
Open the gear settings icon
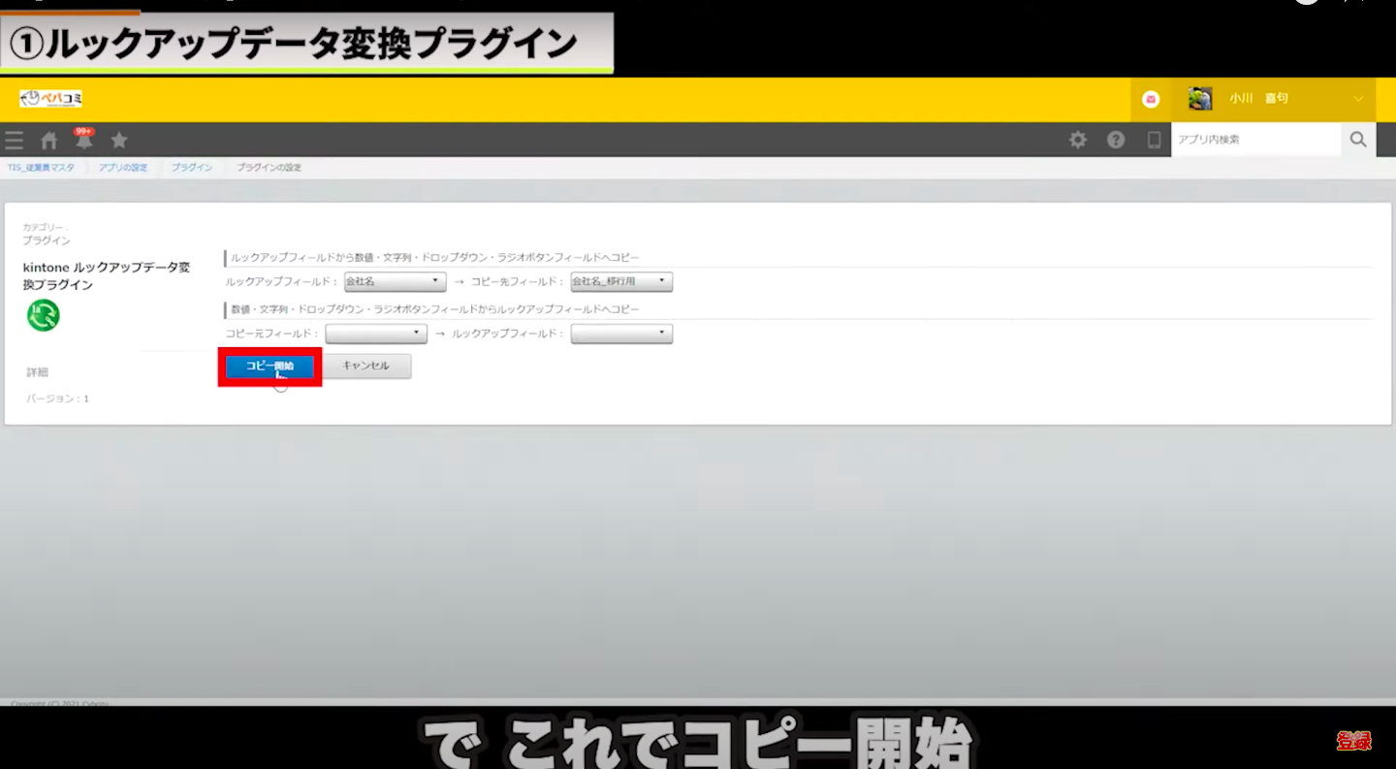[x=1077, y=140]
